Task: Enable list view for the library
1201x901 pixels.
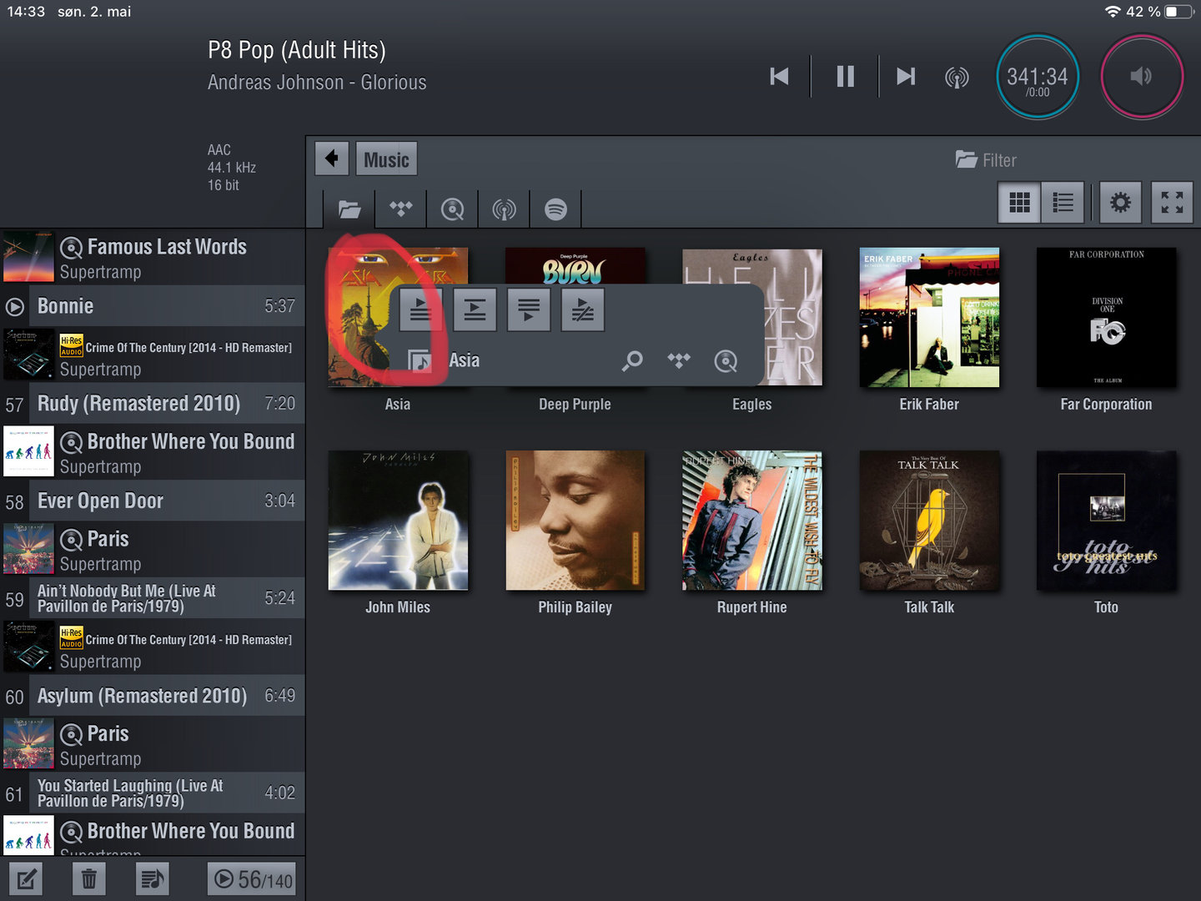Action: 1063,202
